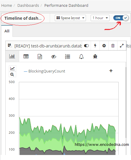Image resolution: width=131 pixels, height=160 pixels.
Task: Click Performance Dashboard breadcrumb text
Action: 66,6
